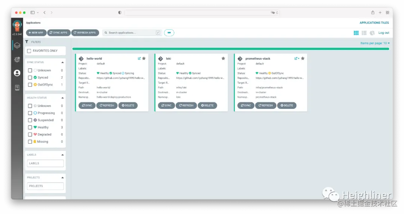Click the git icon on loki card
The image size is (404, 214).
pos(160,59)
